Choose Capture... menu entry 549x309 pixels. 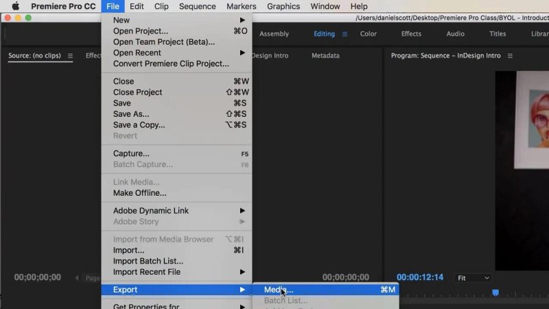176,153
